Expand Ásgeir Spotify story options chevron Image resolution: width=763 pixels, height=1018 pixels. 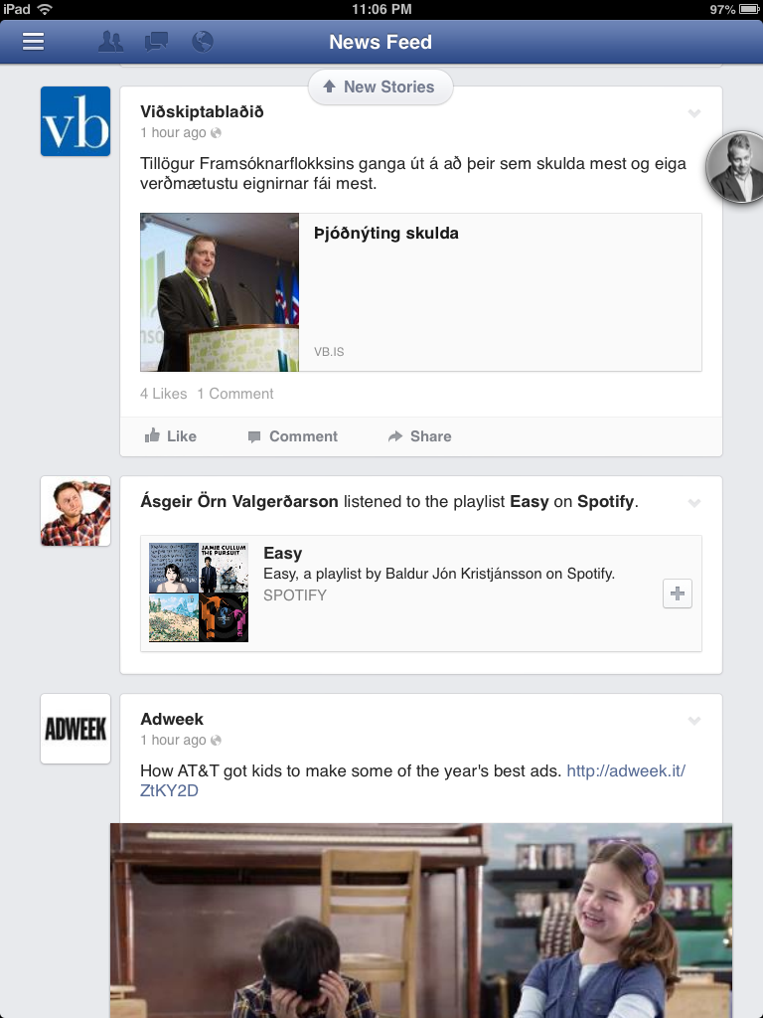(x=694, y=503)
